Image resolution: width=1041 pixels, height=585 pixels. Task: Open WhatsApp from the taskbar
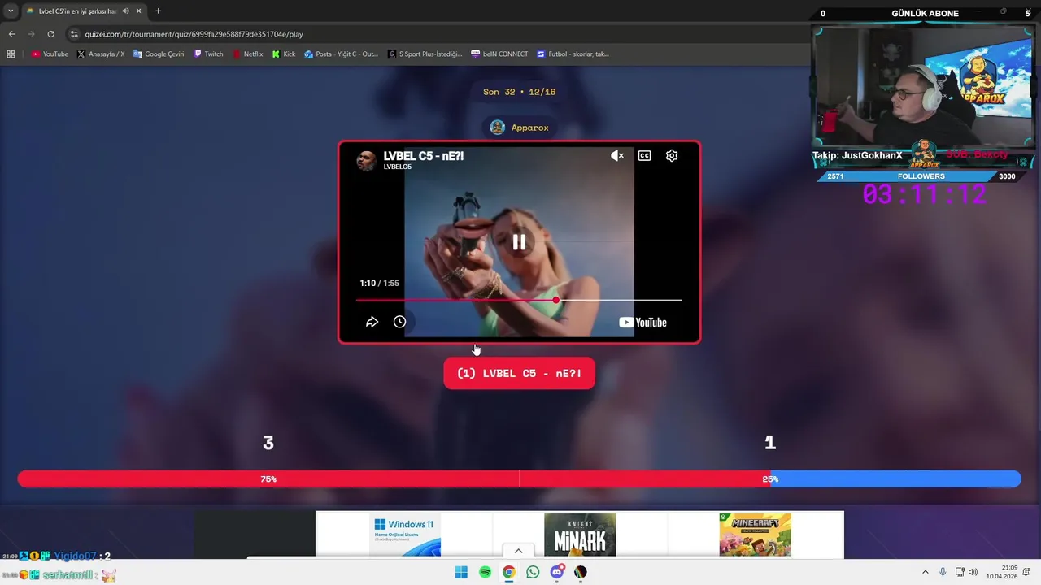tap(533, 572)
